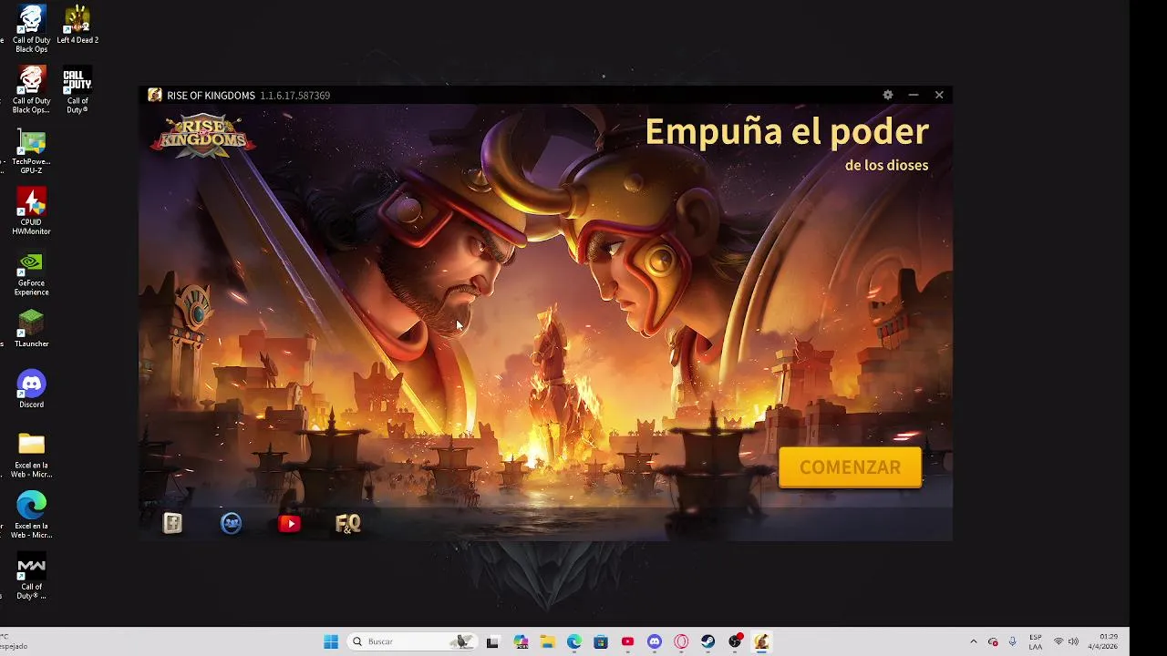
Task: Click the yellow COMENZAR button
Action: [850, 467]
